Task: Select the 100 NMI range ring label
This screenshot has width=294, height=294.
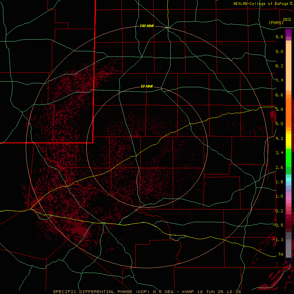Action: pos(147,26)
